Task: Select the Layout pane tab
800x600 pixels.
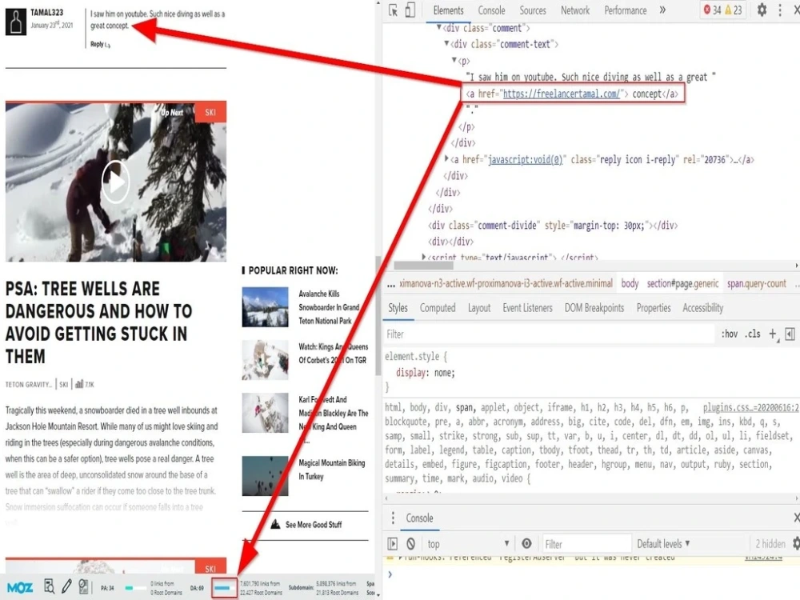Action: [479, 308]
